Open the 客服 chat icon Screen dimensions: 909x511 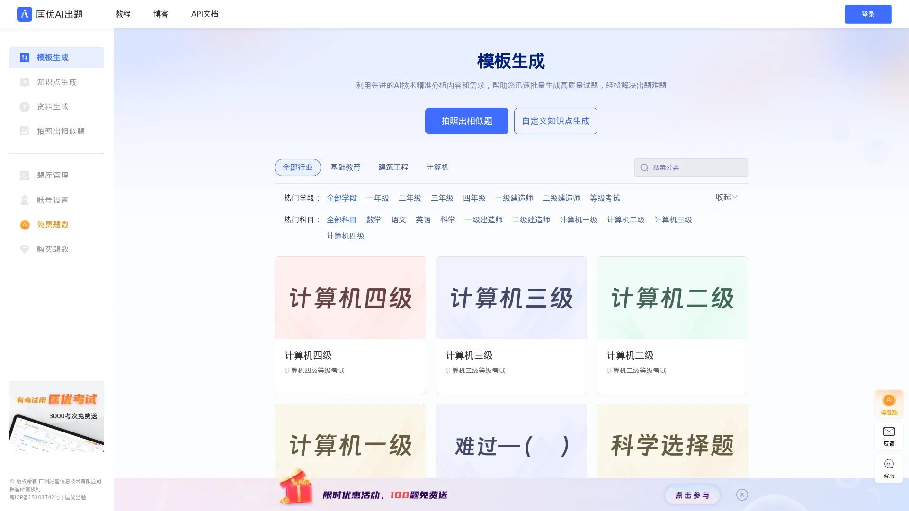(889, 464)
